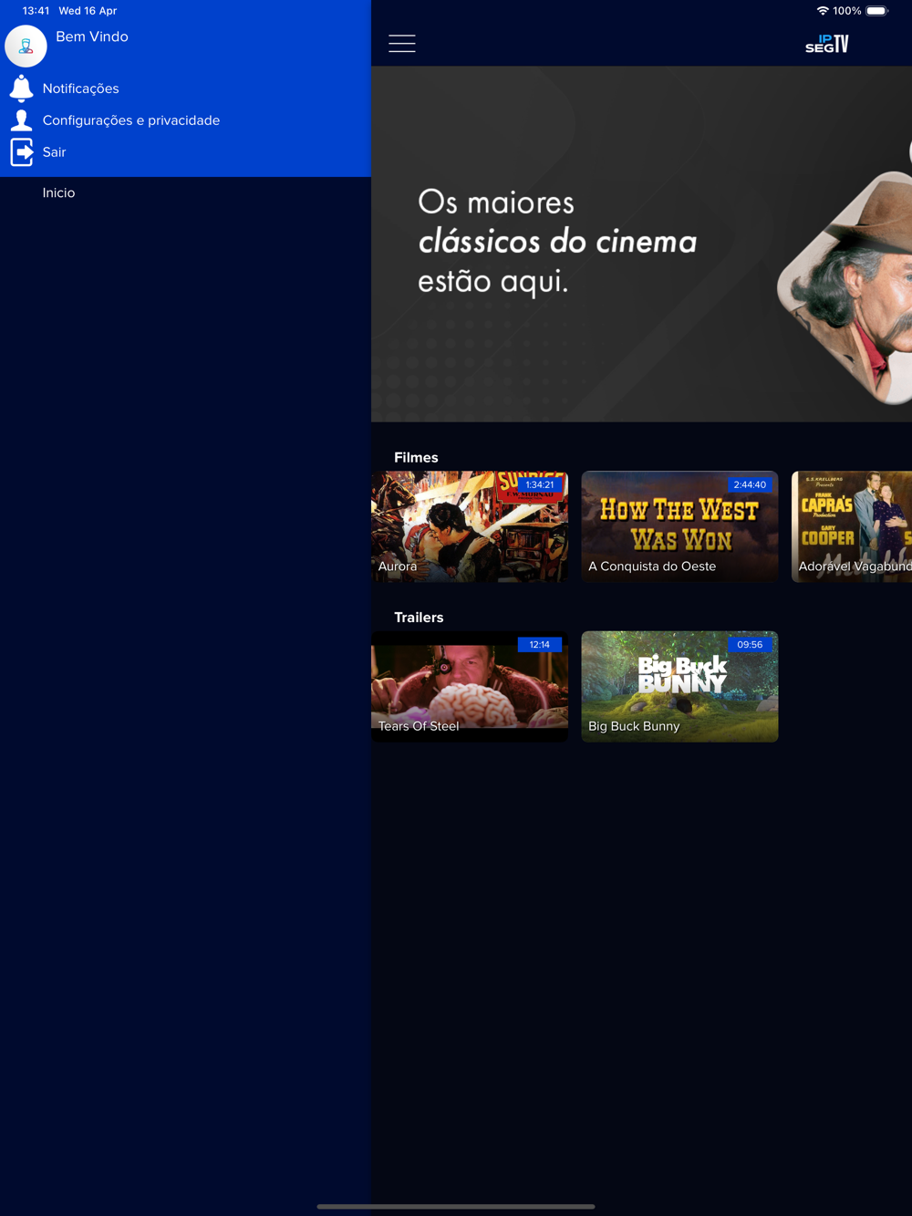912x1216 pixels.
Task: Click the Sair exit icon
Action: 22,152
